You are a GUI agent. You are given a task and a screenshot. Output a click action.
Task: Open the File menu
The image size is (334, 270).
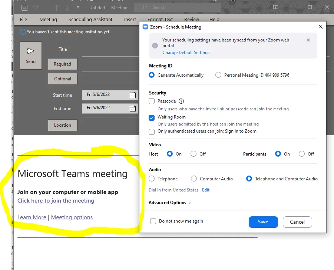coord(23,19)
